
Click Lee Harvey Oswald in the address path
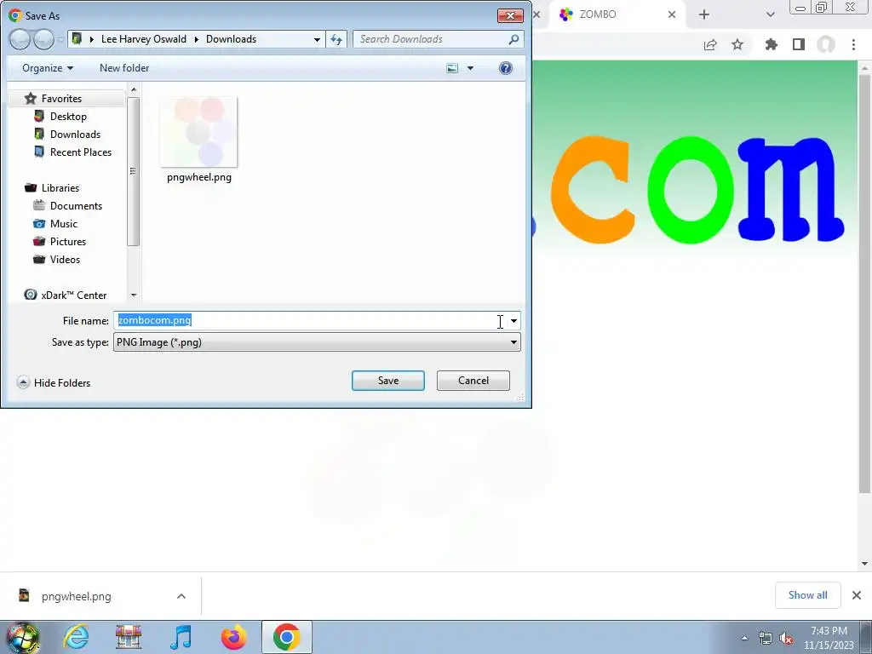tap(143, 39)
